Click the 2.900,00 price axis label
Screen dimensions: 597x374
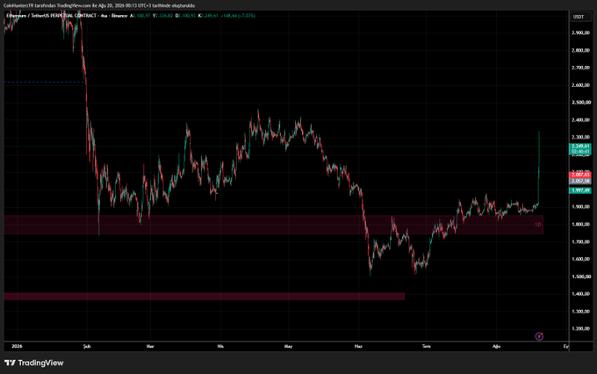(x=580, y=32)
